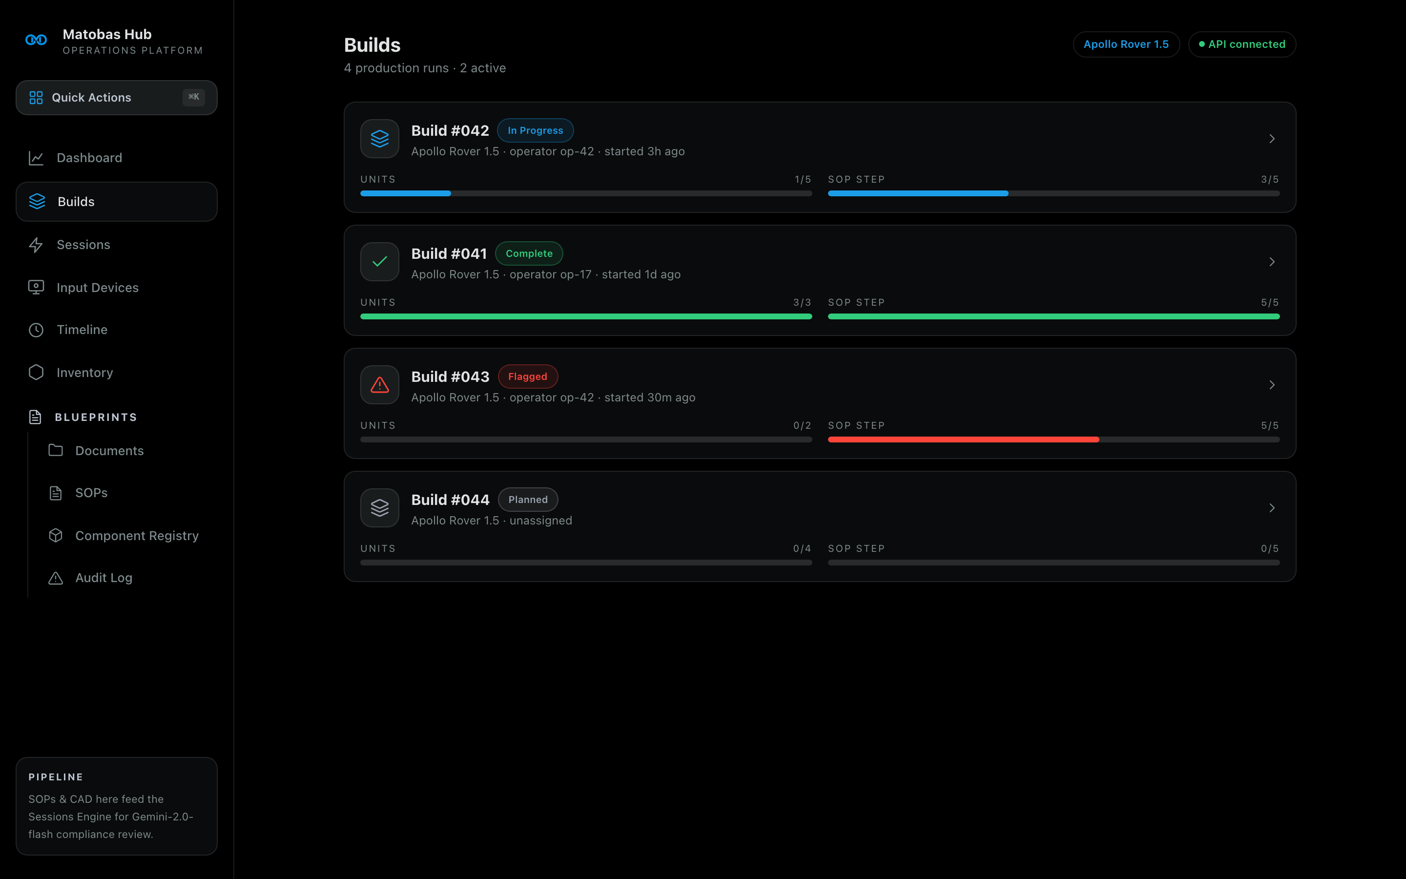
Task: Click the Inventory hexagon icon
Action: pyautogui.click(x=36, y=373)
